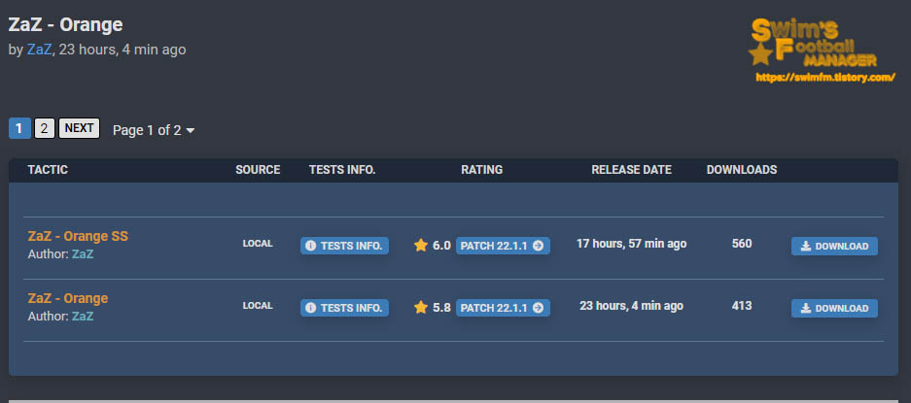Click the LOCAL source in Orange SS row
The height and width of the screenshot is (403, 911).
tap(258, 244)
